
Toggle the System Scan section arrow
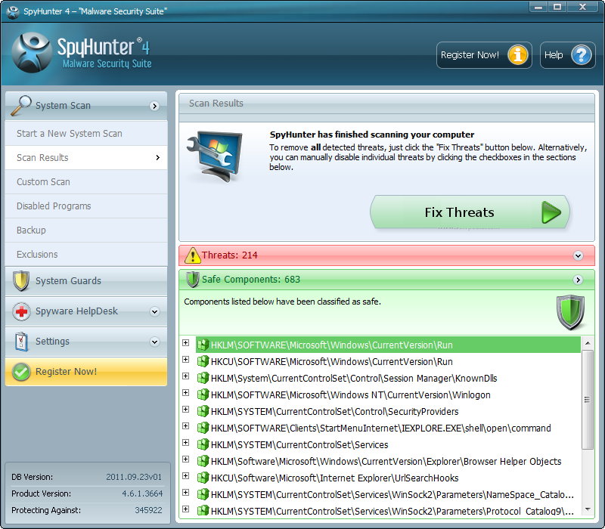pos(154,106)
